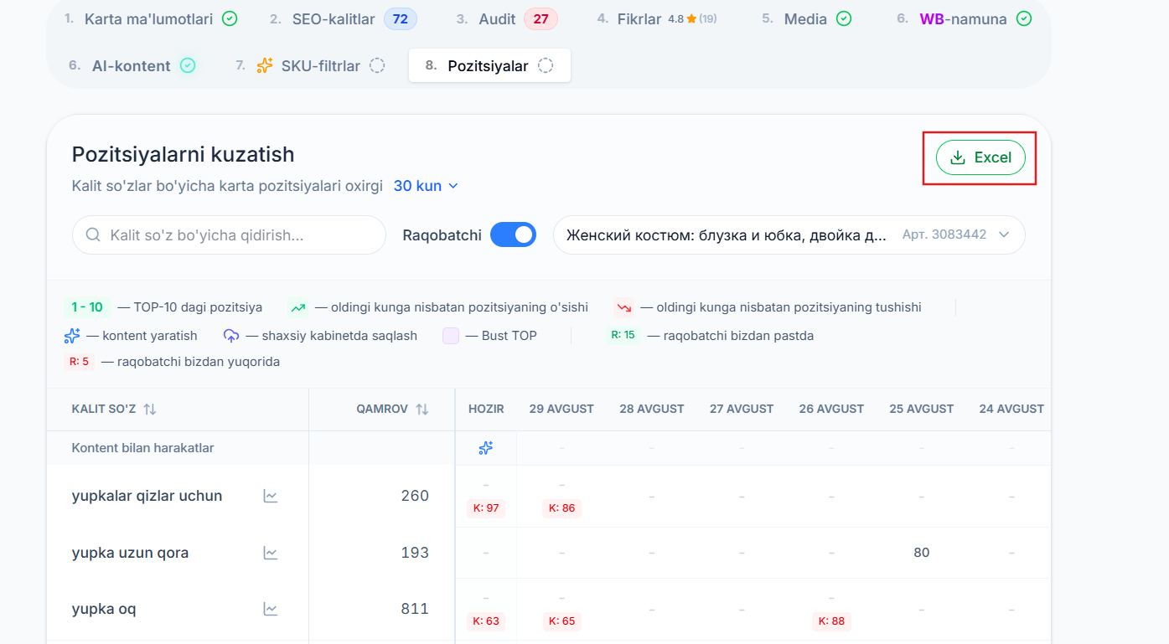The image size is (1169, 644).
Task: Open the Fikrlar tab
Action: coord(657,18)
